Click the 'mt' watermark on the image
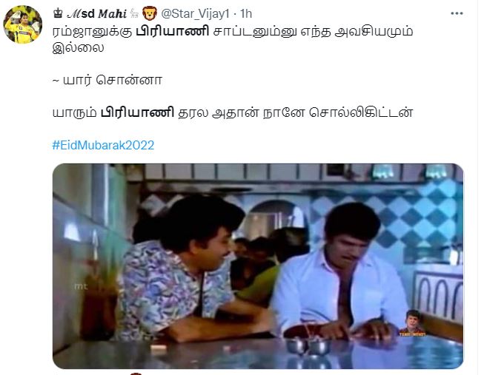The image size is (487, 375). 81,286
